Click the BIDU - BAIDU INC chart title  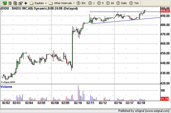coord(39,8)
